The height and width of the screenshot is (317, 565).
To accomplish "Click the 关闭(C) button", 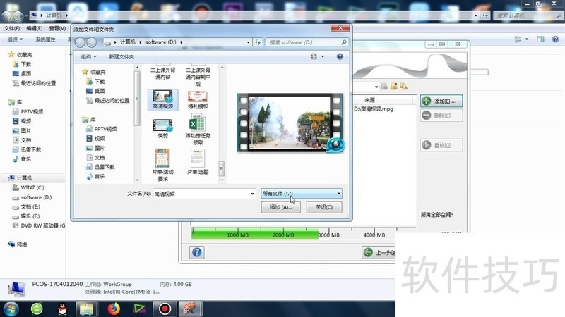I will 324,207.
